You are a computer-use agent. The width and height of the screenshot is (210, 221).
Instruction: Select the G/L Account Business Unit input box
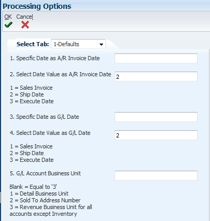156,175
